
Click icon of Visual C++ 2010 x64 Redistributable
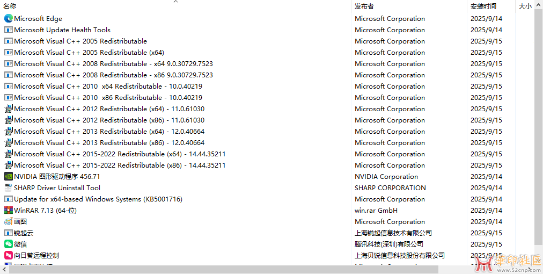click(x=8, y=86)
